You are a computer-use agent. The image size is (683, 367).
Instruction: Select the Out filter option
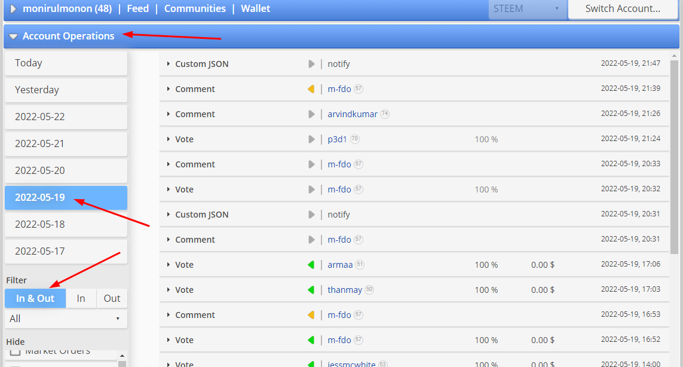click(112, 299)
